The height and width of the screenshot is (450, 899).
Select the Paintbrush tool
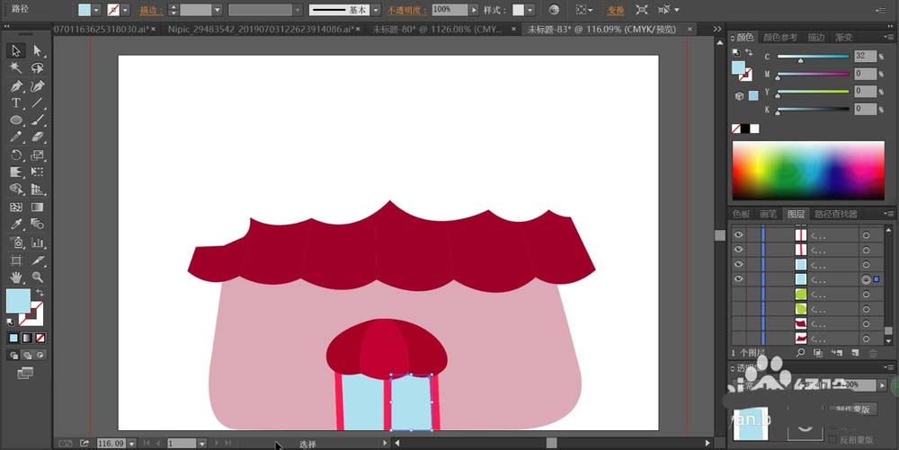(38, 120)
